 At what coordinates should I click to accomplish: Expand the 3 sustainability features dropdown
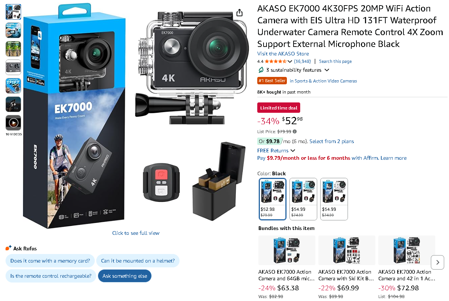pyautogui.click(x=327, y=70)
